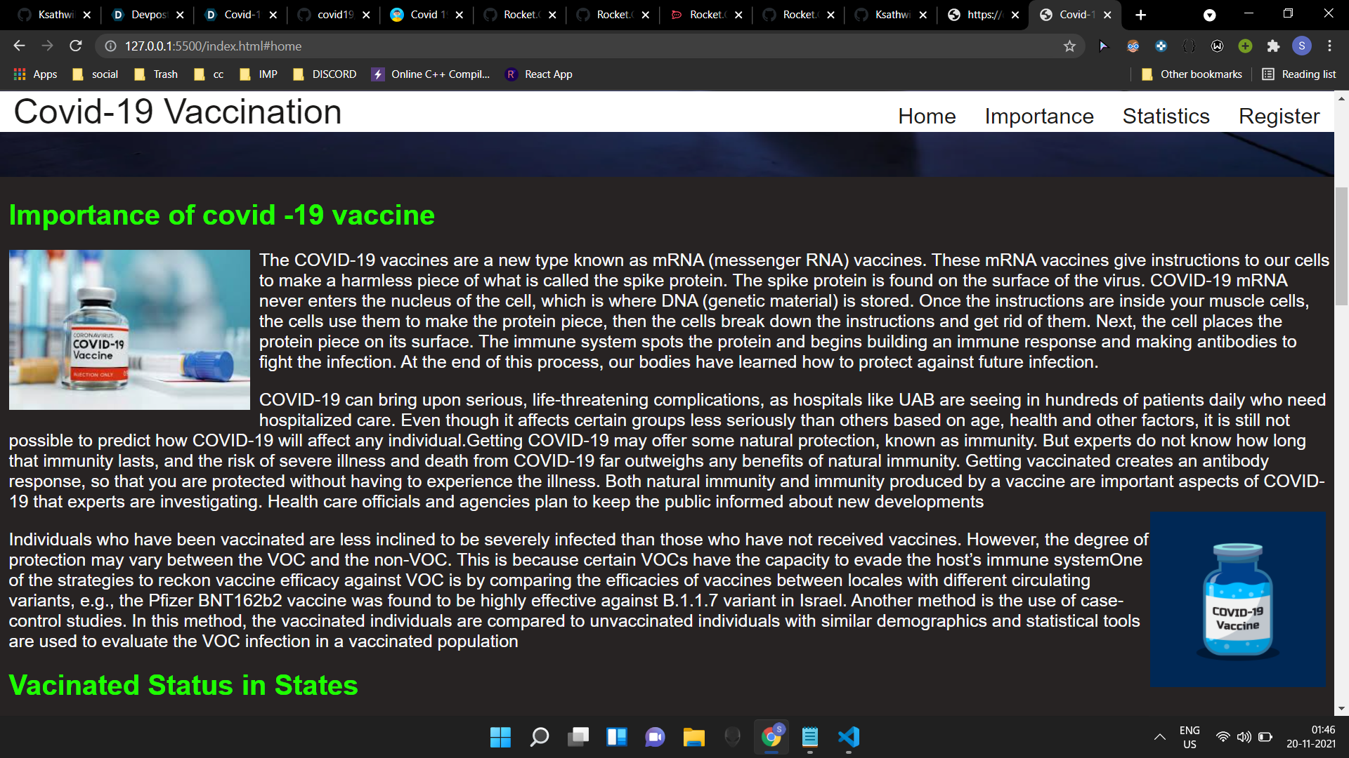Open File Explorer from the taskbar
This screenshot has width=1349, height=758.
(693, 737)
